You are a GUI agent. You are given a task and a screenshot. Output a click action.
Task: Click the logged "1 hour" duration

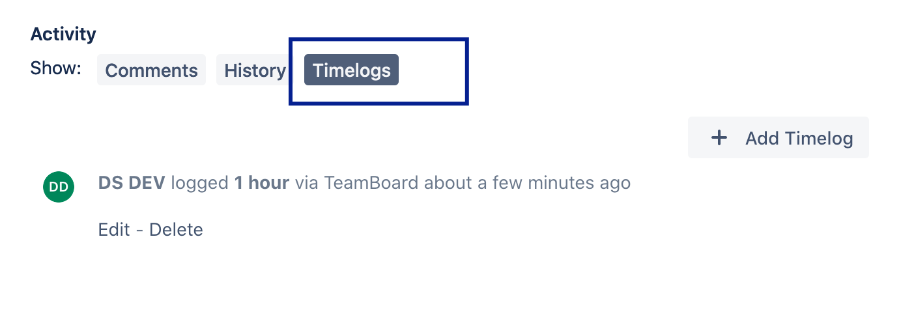(x=261, y=183)
